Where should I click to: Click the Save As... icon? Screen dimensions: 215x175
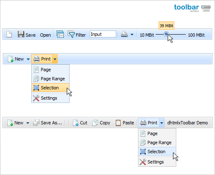click(x=36, y=123)
